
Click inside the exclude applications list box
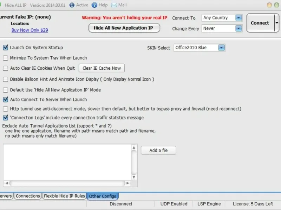67,162
